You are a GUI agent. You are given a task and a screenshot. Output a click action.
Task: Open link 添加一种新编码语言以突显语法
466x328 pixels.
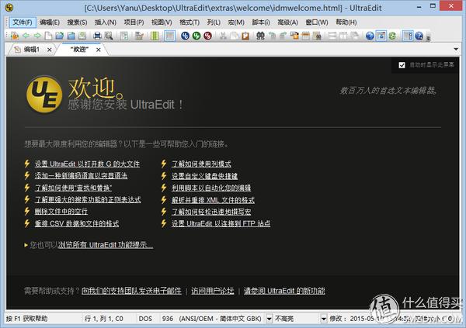point(81,176)
